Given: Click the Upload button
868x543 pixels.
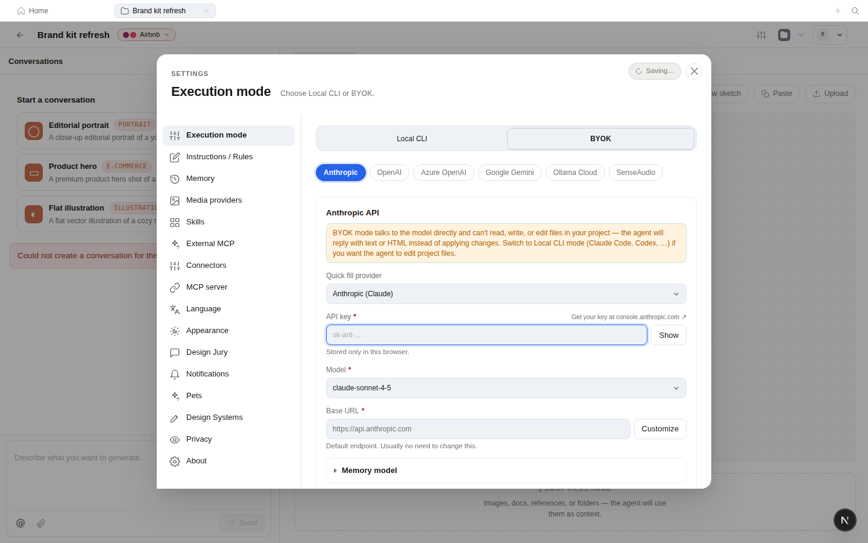Looking at the screenshot, I should [830, 94].
